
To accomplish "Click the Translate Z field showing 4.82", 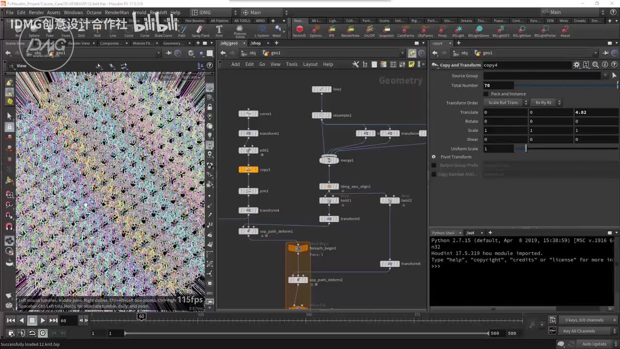I will [595, 112].
